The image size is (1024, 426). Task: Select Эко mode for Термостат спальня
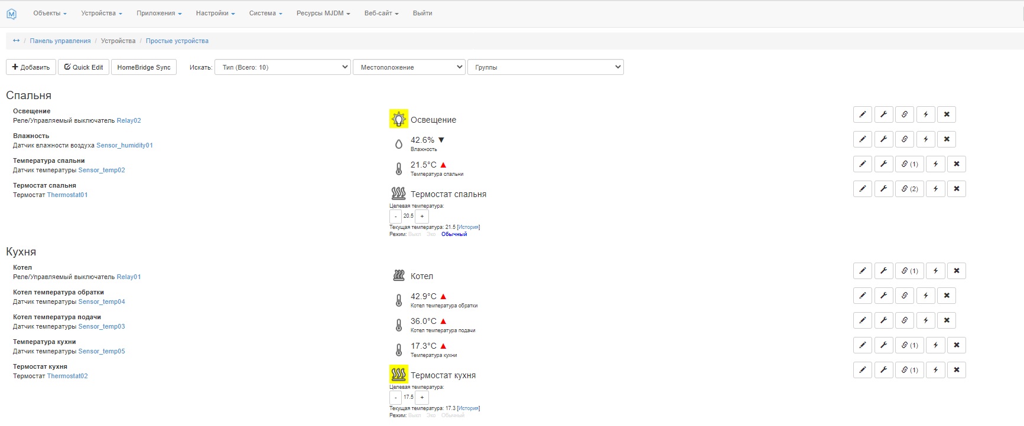[x=431, y=234]
